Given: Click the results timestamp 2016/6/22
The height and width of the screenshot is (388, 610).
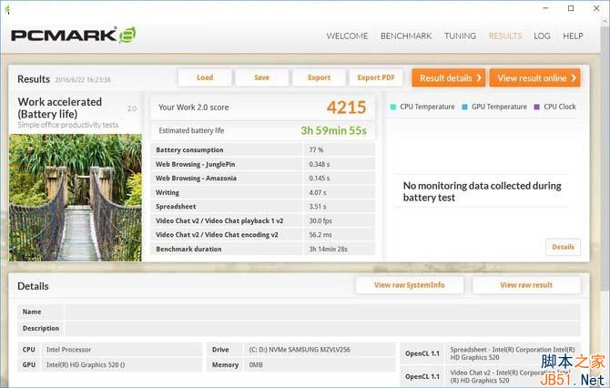Looking at the screenshot, I should pos(83,80).
